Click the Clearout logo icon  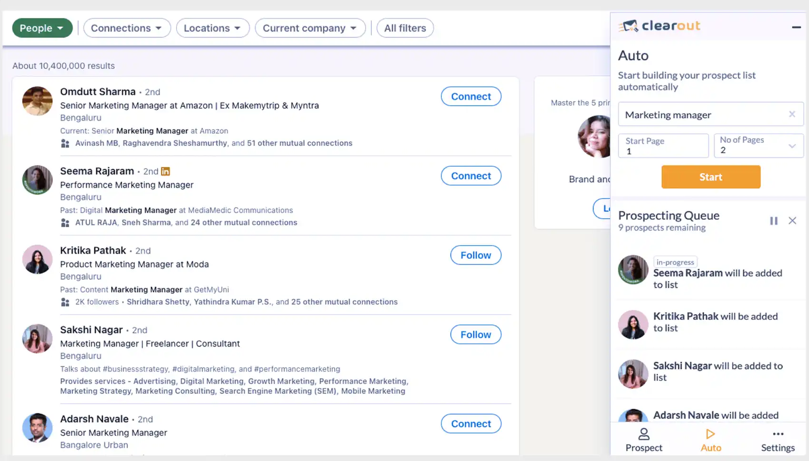629,26
